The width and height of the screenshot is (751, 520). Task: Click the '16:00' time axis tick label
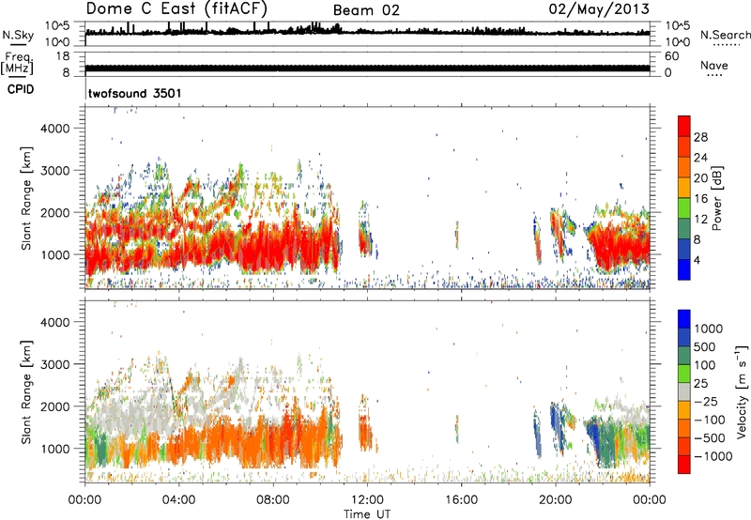pos(461,500)
